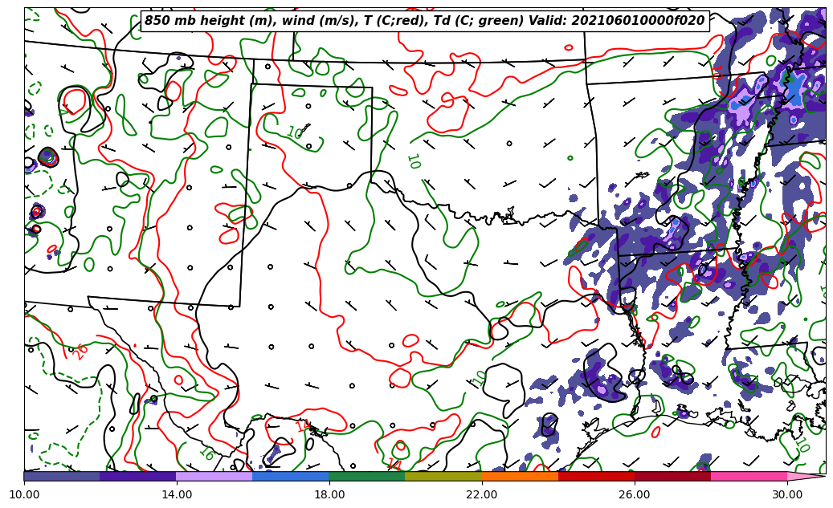Click the blue 16–18 colorbar segment
The height and width of the screenshot is (508, 833).
coord(291,476)
